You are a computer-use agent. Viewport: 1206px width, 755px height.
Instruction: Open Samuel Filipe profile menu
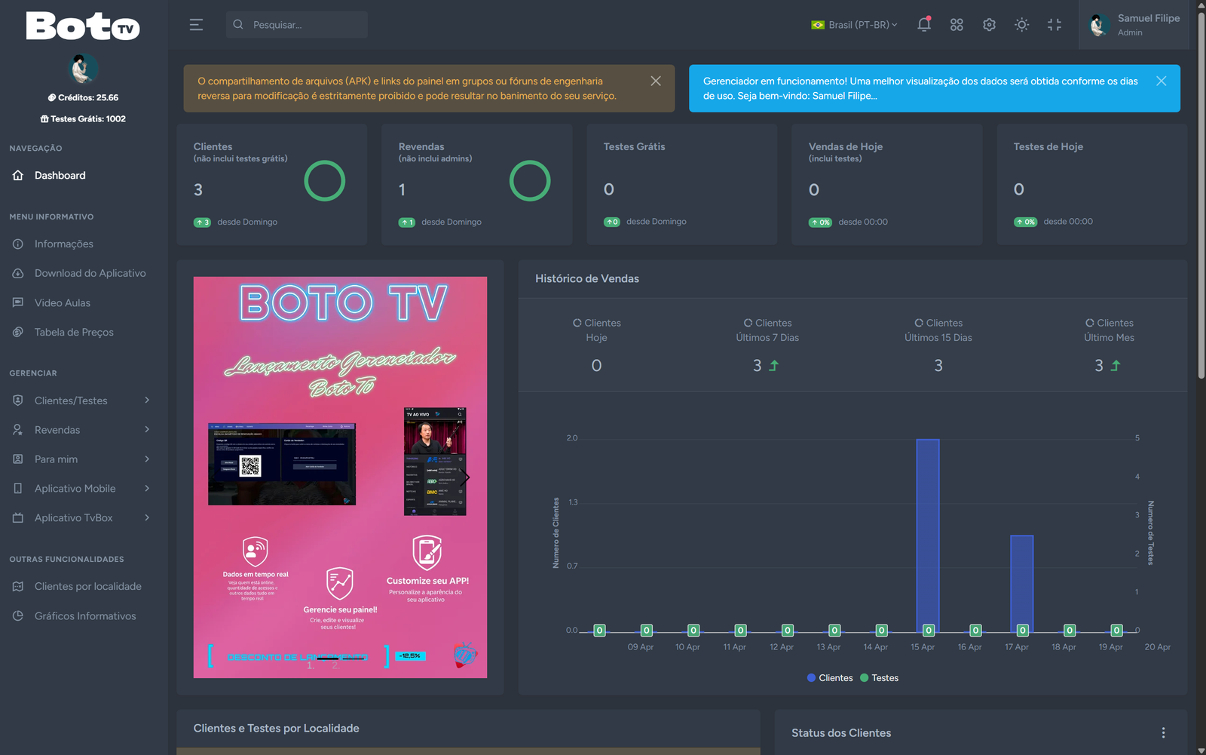click(x=1134, y=25)
